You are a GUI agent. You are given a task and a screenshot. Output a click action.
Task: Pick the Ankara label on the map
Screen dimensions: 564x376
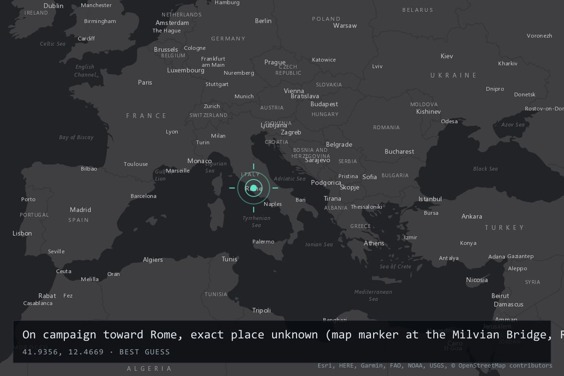point(472,216)
